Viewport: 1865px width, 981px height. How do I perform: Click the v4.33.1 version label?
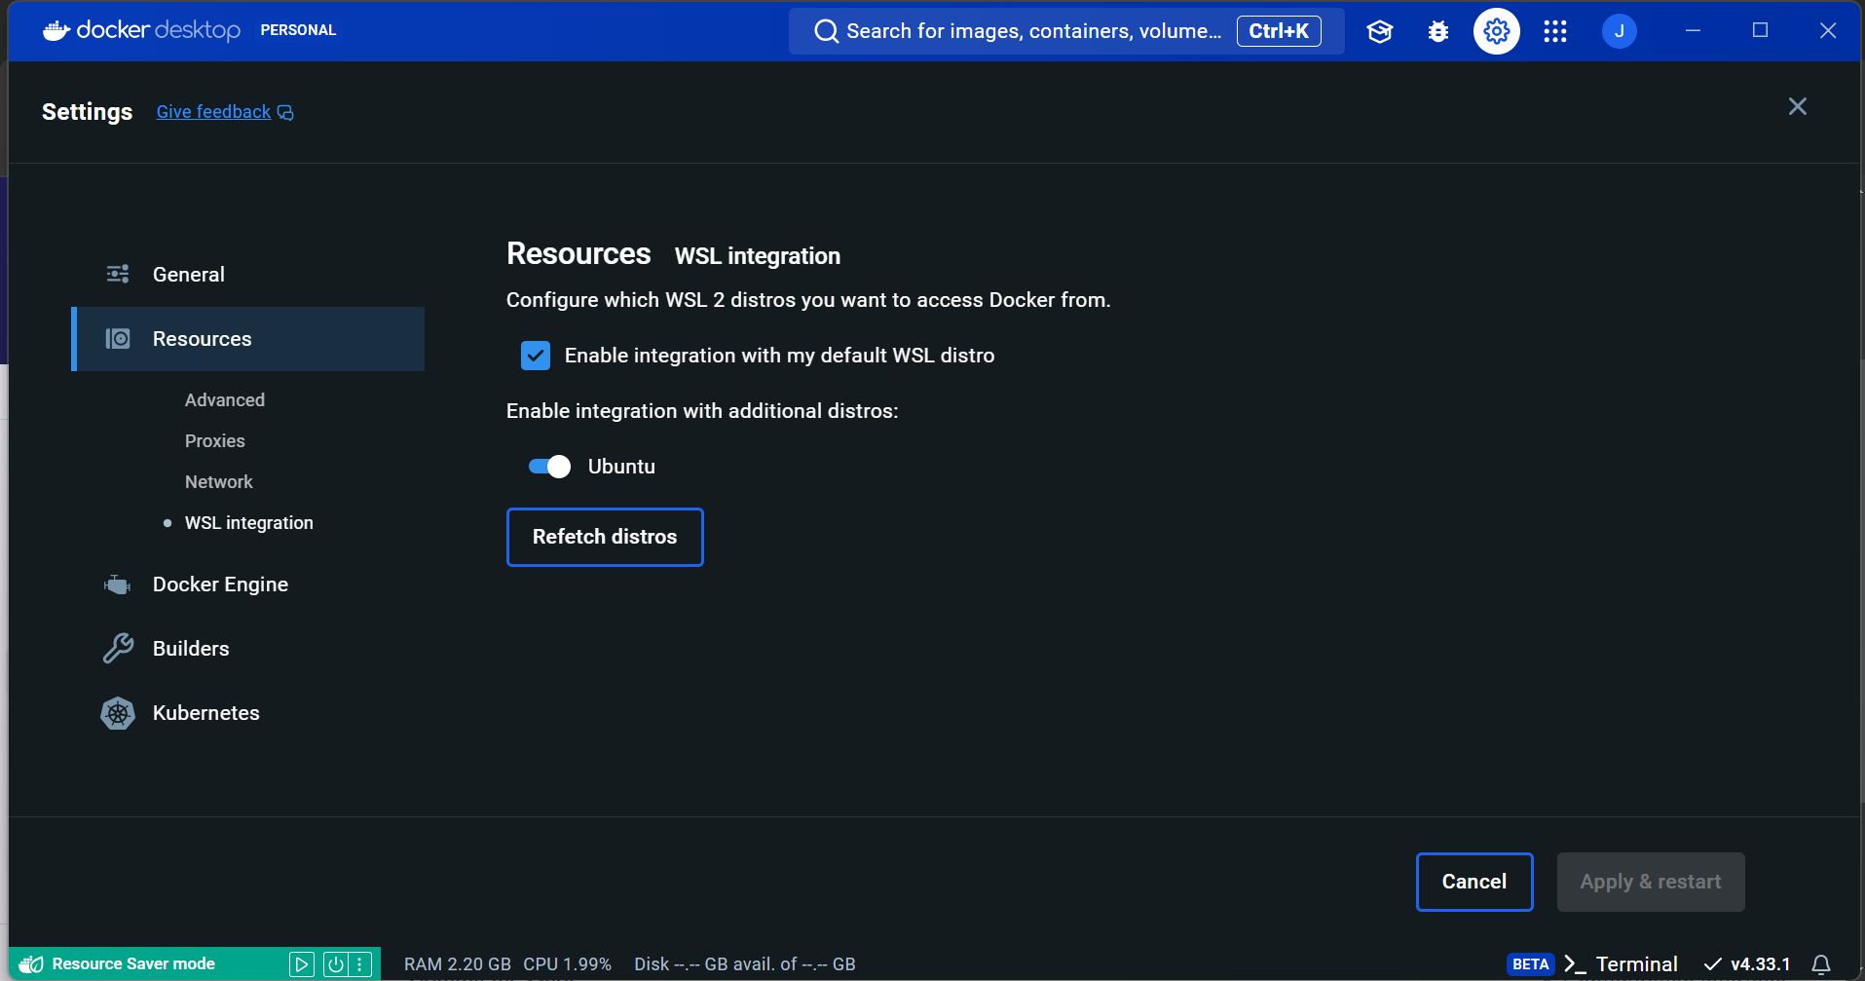pos(1761,964)
